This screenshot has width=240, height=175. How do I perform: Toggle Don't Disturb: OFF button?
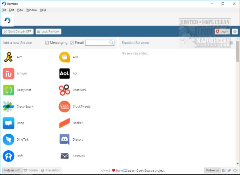[x=18, y=31]
